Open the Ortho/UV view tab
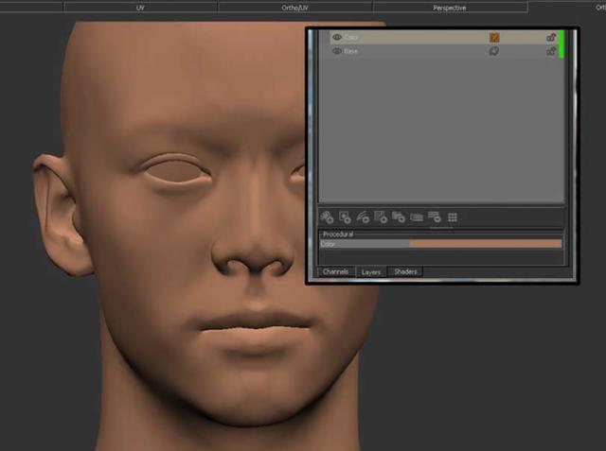Screen dimensions: 606x451 [294, 8]
